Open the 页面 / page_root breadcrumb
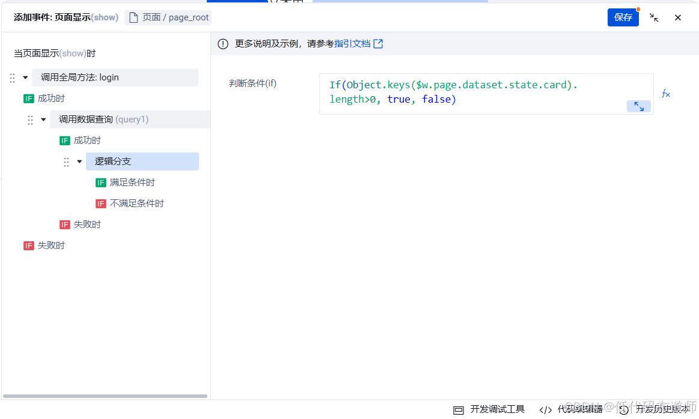 168,17
